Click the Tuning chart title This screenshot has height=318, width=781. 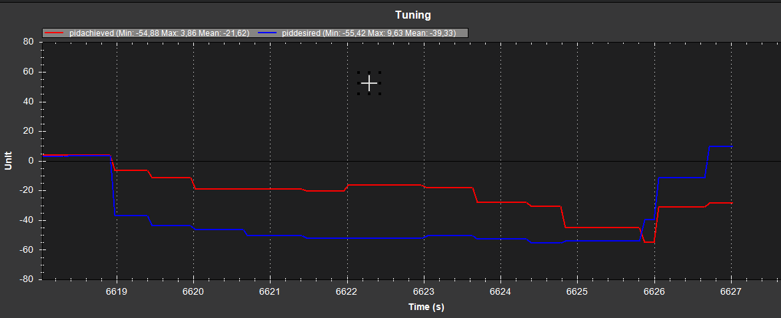[x=413, y=15]
